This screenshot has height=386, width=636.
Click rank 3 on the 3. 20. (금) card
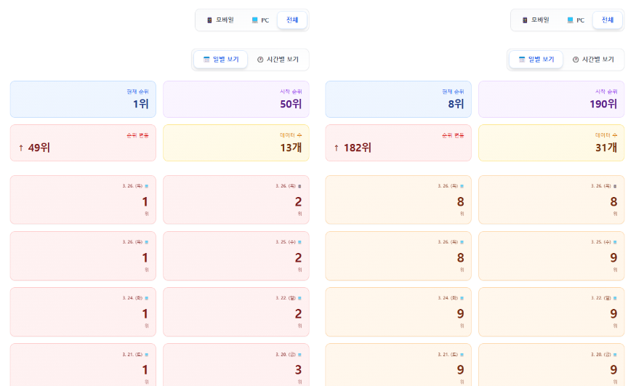click(298, 370)
